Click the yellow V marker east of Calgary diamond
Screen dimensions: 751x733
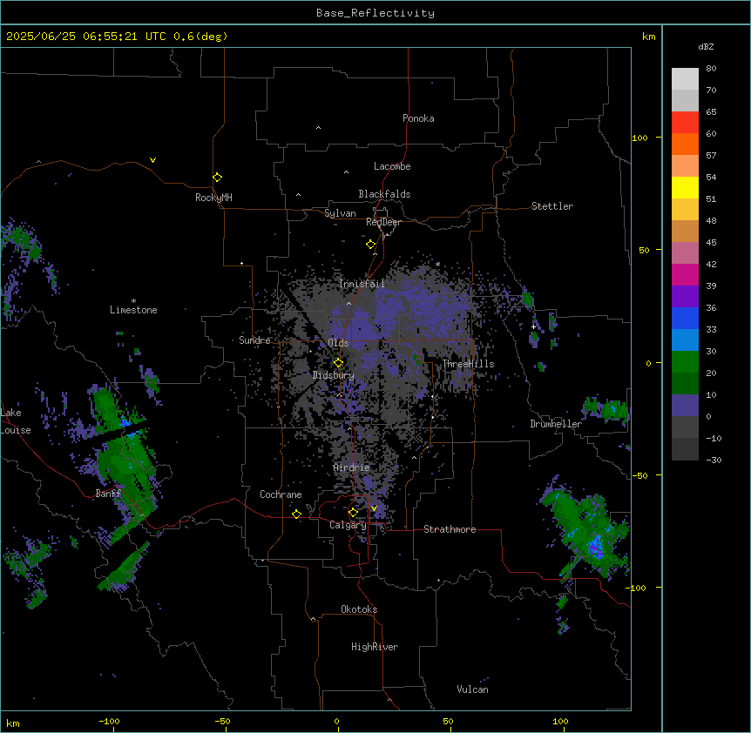click(374, 508)
